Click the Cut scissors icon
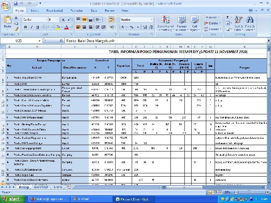This screenshot has width=271, height=203. [16, 18]
